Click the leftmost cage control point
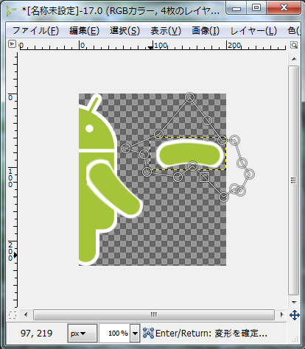 click(x=125, y=148)
